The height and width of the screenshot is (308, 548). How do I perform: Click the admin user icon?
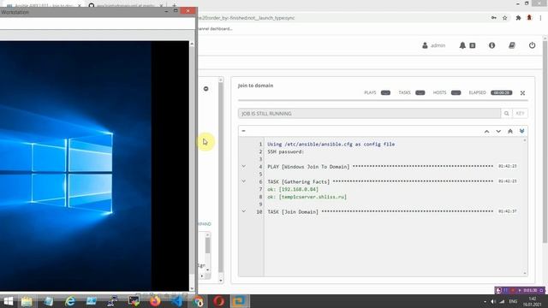point(425,45)
